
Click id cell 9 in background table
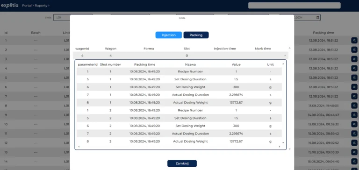pos(6,115)
